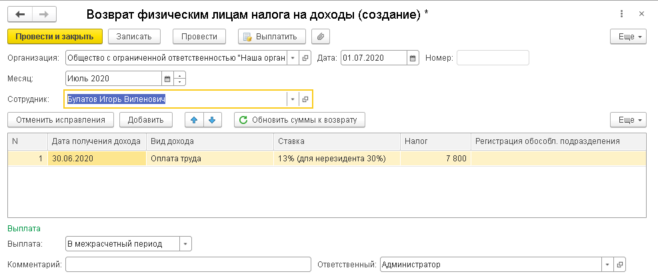The width and height of the screenshot is (658, 276).
Task: Open the table Еще menu
Action: point(628,120)
